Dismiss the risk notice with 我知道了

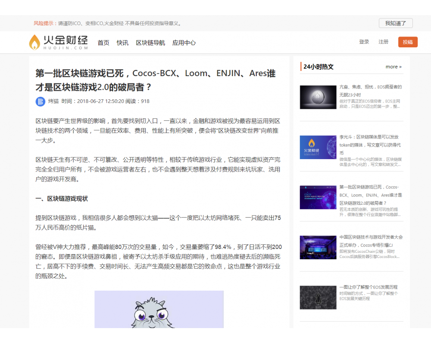pyautogui.click(x=396, y=23)
